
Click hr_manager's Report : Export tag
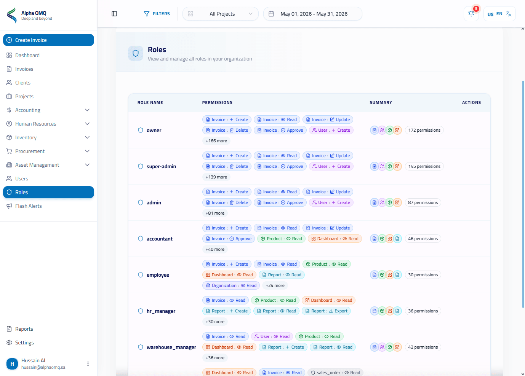click(x=326, y=311)
